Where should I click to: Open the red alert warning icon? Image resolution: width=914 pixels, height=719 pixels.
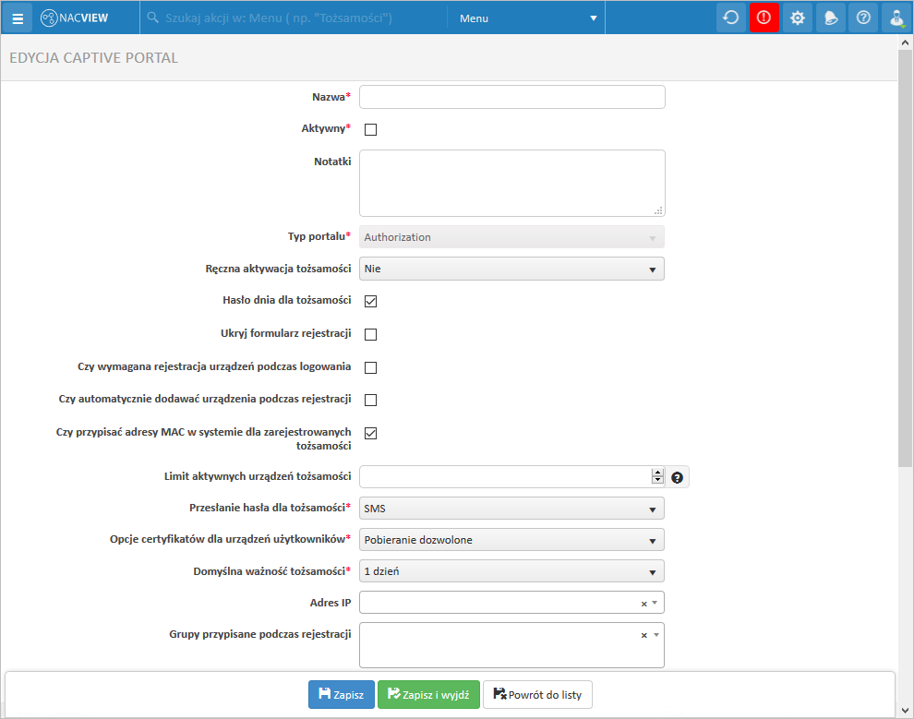tap(764, 18)
